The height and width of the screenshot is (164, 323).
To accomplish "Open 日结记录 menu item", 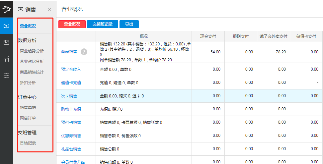I will (28, 143).
